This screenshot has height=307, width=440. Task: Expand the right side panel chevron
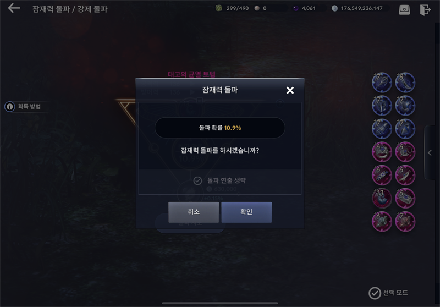(x=430, y=152)
